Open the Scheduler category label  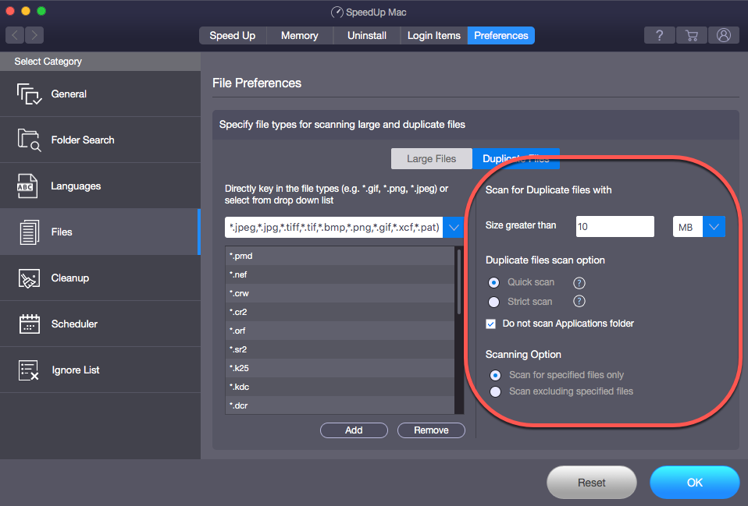click(x=74, y=324)
